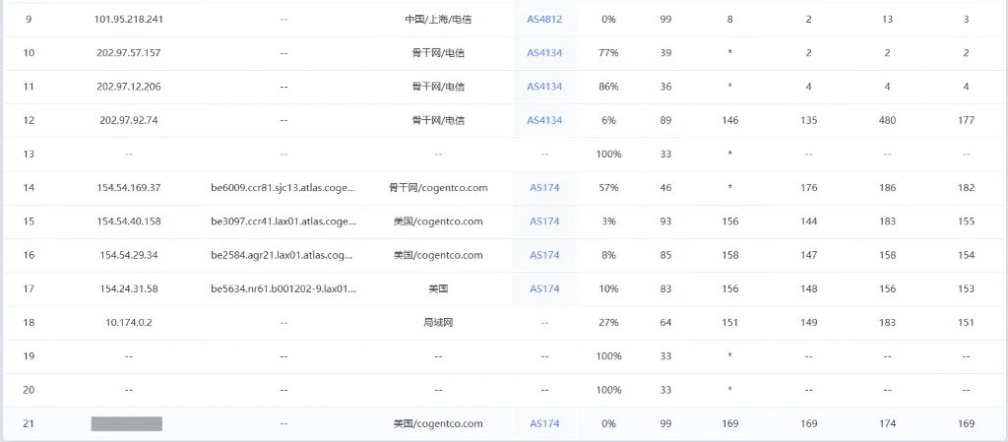1008x442 pixels.
Task: Click location 中国/上海/电信
Action: pyautogui.click(x=438, y=20)
